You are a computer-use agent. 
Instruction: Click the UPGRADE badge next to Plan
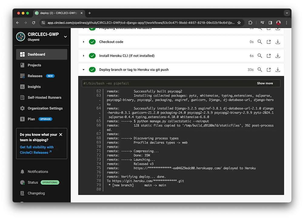[45, 119]
